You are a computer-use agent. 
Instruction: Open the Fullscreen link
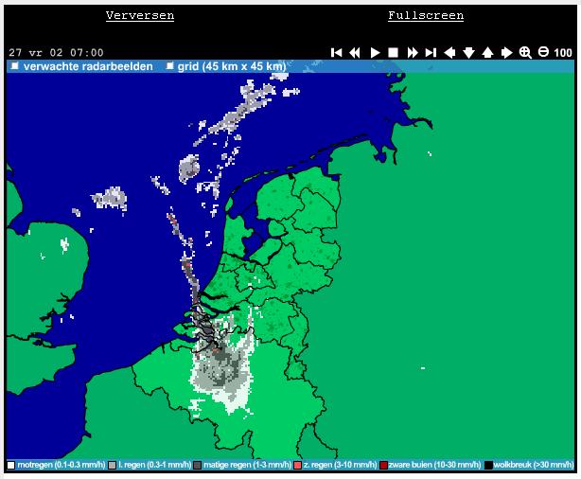click(x=426, y=15)
